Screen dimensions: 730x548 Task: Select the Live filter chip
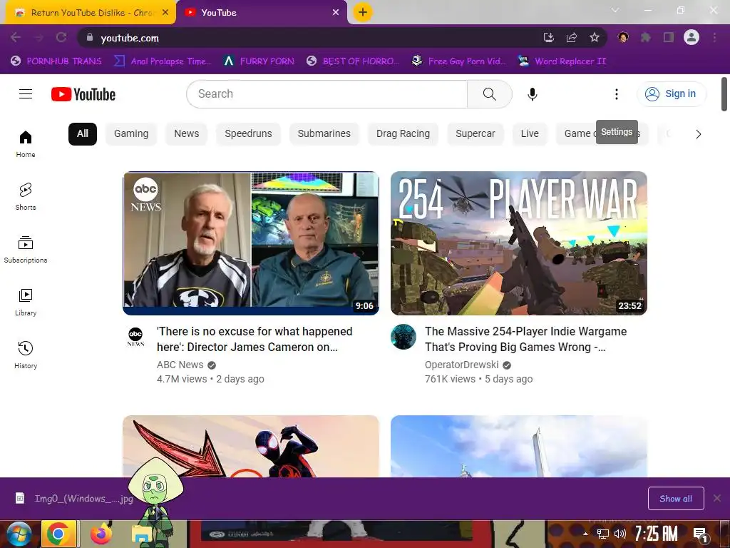coord(530,133)
